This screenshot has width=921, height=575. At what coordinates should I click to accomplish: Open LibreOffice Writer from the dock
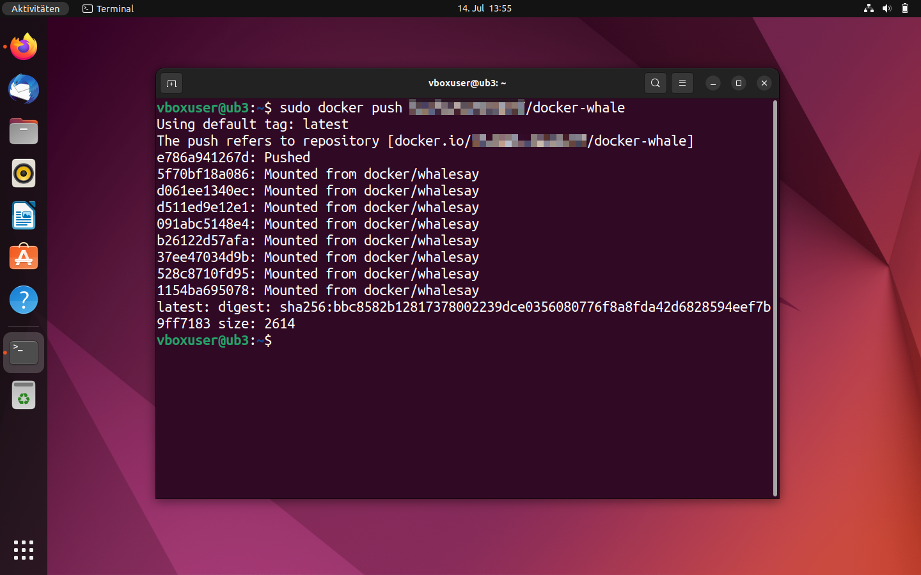[24, 215]
